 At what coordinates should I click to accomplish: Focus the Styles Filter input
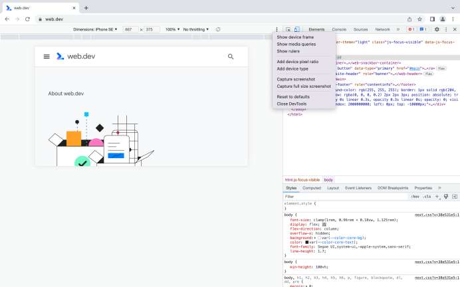point(346,197)
